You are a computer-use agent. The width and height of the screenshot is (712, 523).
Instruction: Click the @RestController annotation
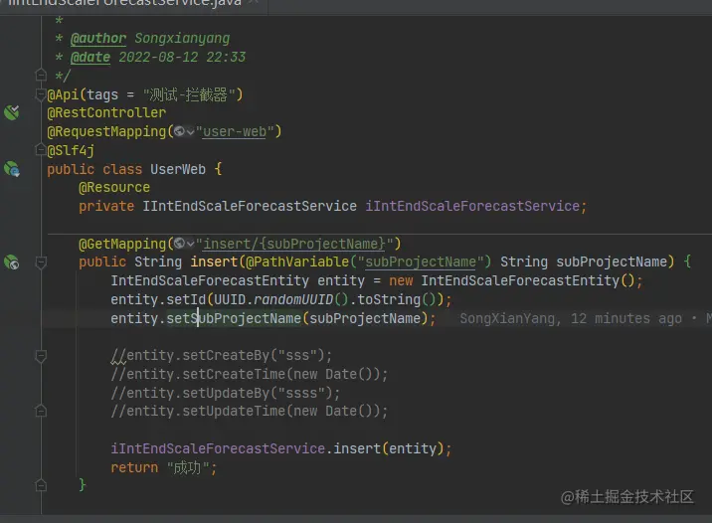click(x=106, y=112)
